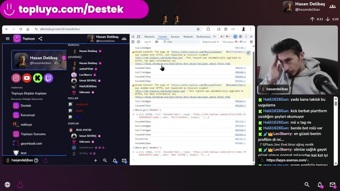This screenshot has height=191, width=340.
Task: Open Chrome three-dot menu
Action: [x=250, y=29]
